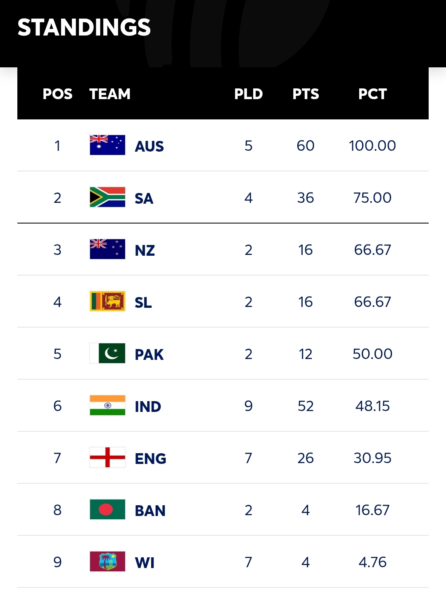Click the STANDINGS page heading
446x592 pixels.
click(x=84, y=27)
